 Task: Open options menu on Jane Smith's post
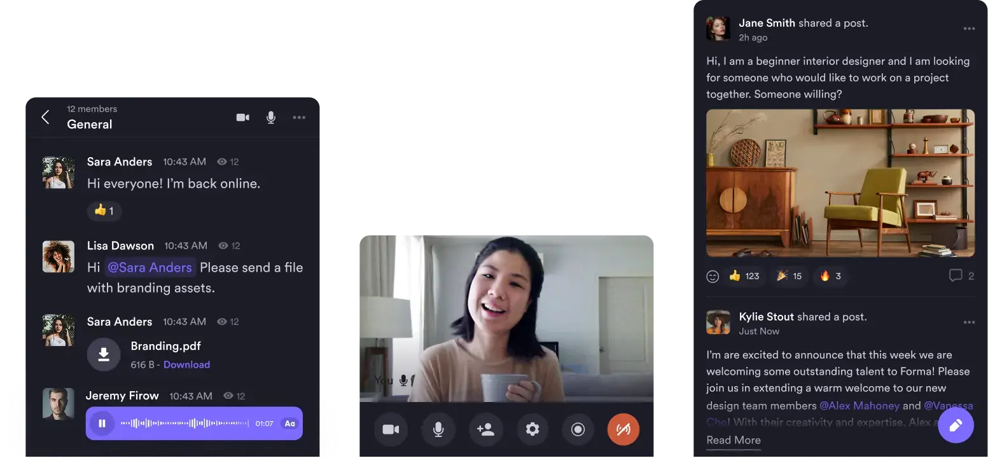click(969, 29)
